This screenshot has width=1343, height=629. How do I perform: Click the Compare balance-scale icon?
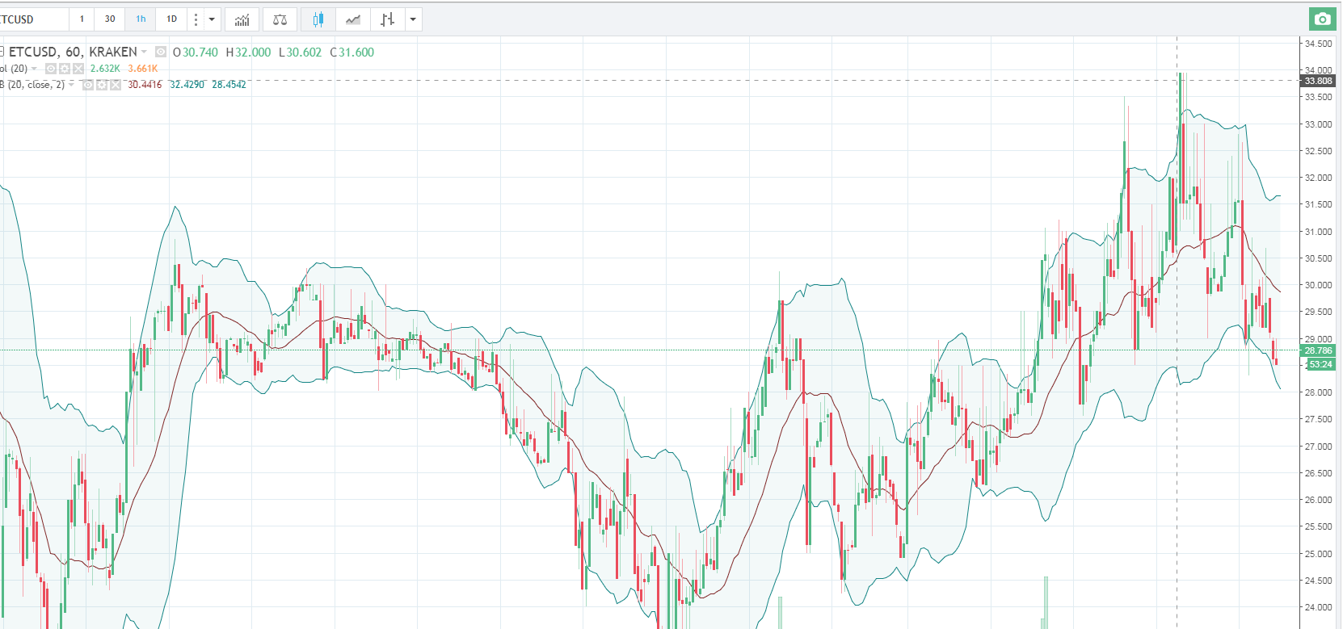click(x=280, y=19)
